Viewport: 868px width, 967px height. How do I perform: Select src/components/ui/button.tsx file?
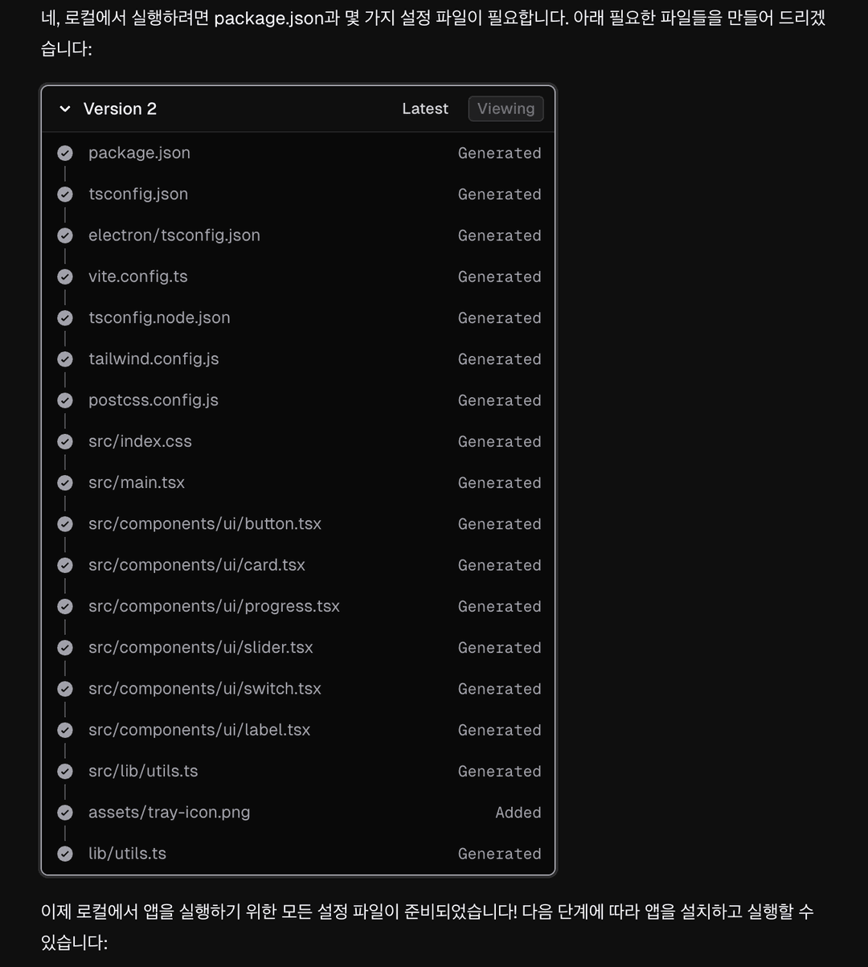coord(205,524)
